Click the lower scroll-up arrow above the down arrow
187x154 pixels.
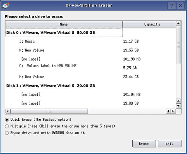[x=178, y=101]
